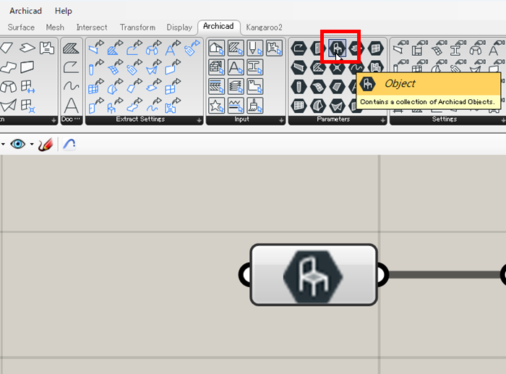This screenshot has width=506, height=374.
Task: Select the Door parameter hexagon icon
Action: [318, 48]
